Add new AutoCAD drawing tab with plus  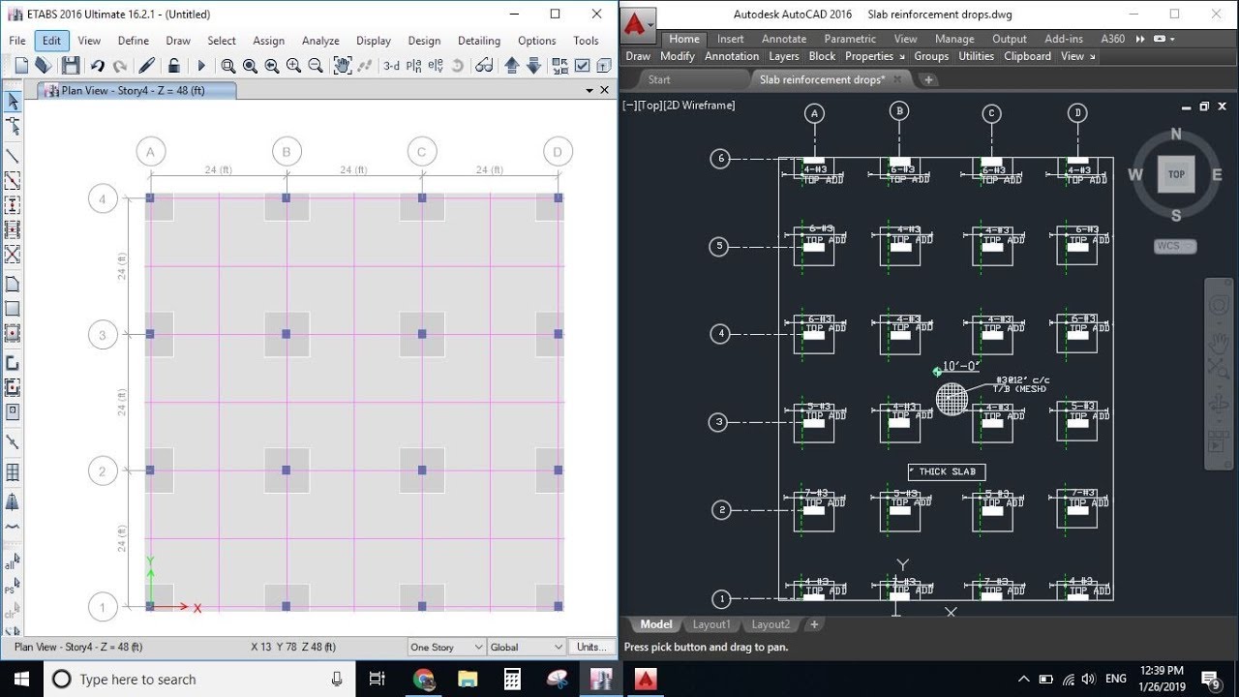click(x=928, y=79)
